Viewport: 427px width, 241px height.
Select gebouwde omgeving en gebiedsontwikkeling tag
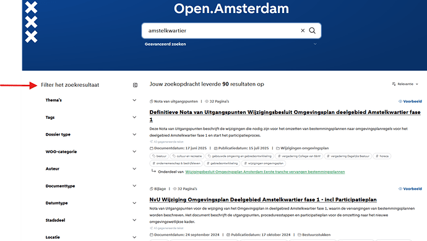click(239, 156)
